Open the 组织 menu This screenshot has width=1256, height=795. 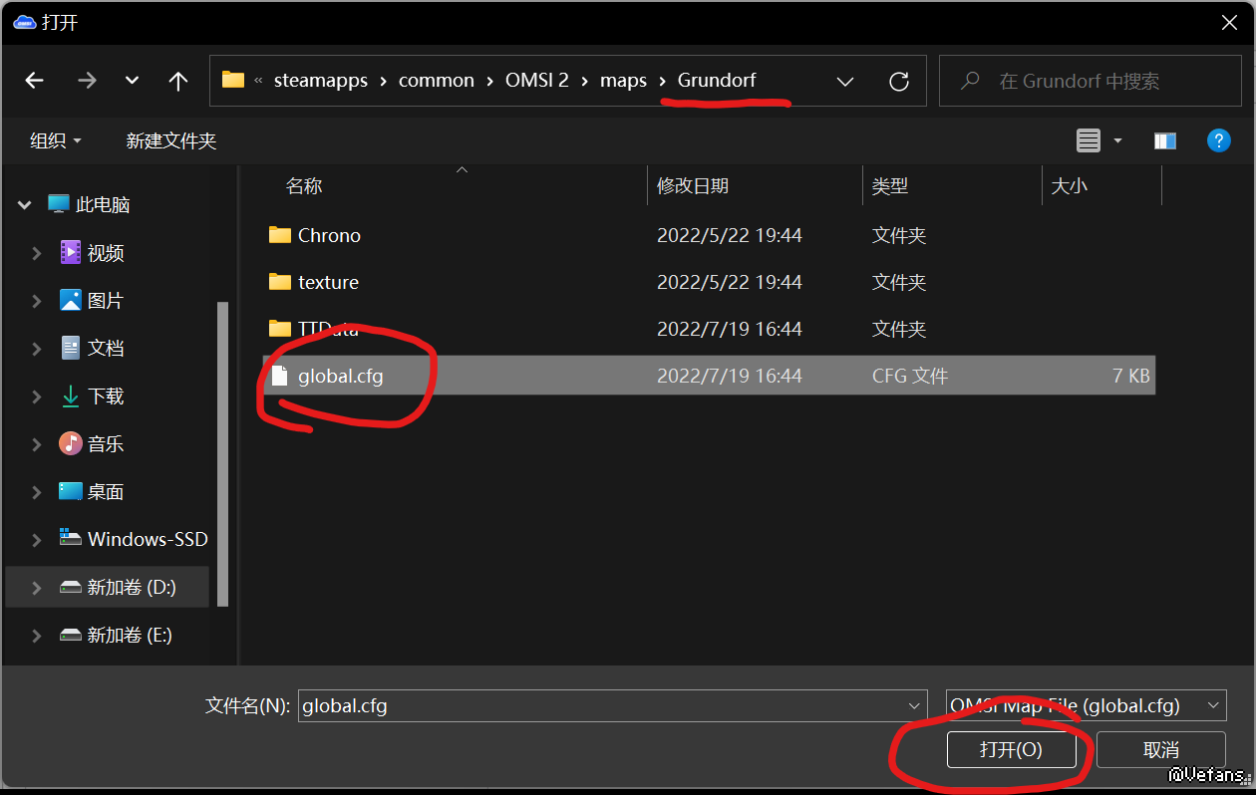click(x=56, y=140)
